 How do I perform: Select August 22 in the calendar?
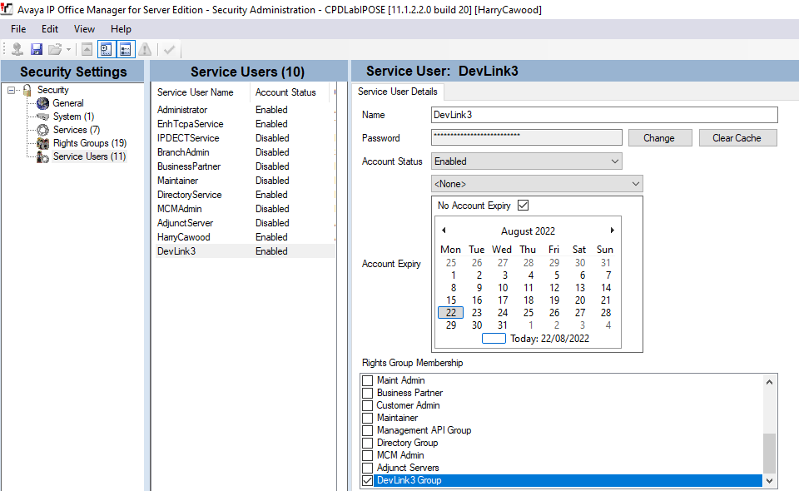(451, 313)
